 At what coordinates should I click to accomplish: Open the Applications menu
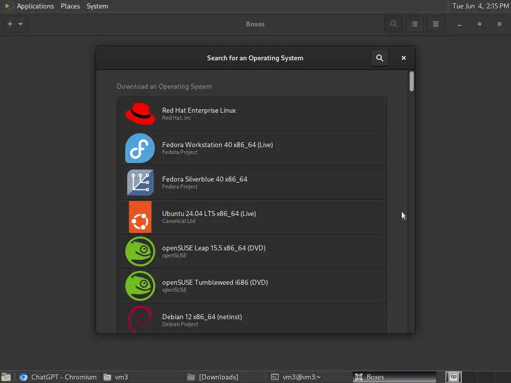[35, 6]
